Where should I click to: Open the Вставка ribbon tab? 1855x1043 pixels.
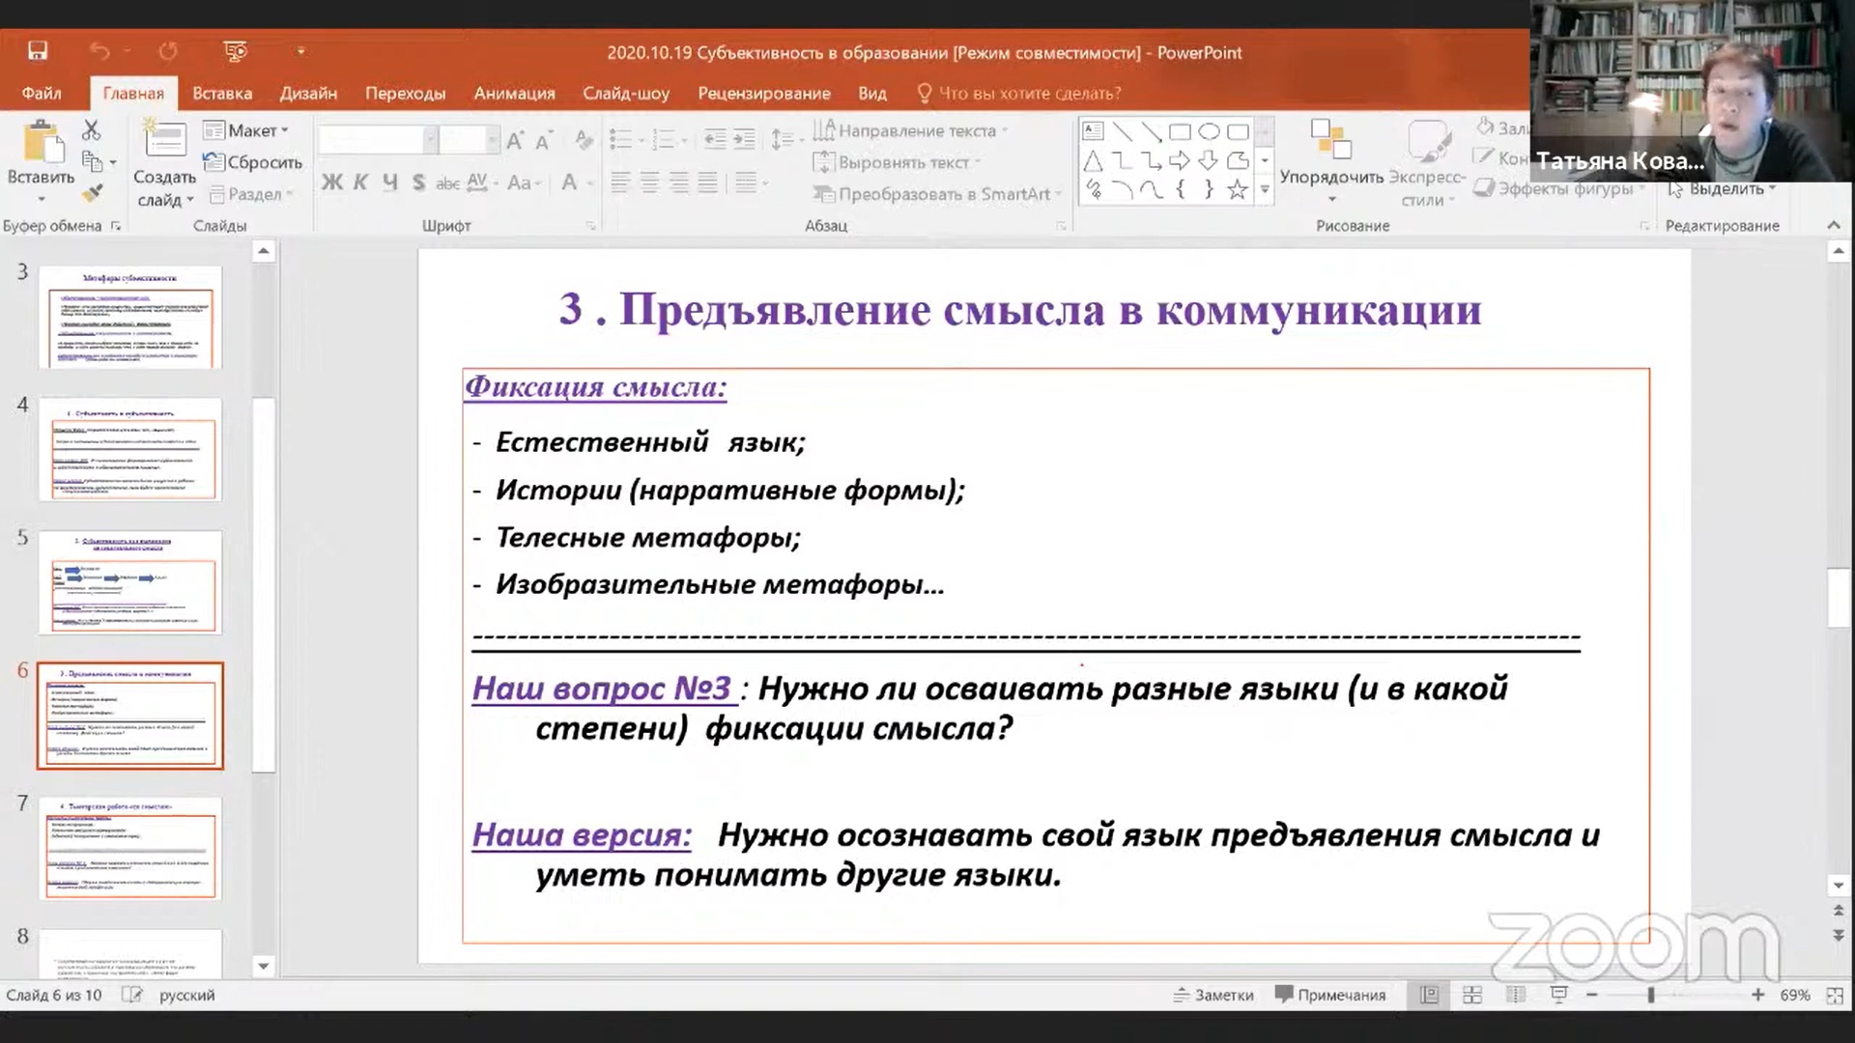221,94
